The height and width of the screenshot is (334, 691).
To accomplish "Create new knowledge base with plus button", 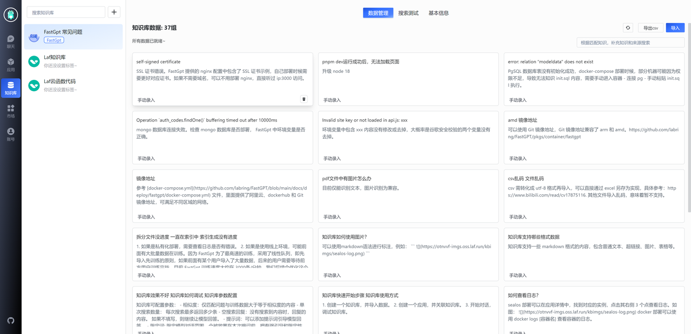I will pyautogui.click(x=113, y=11).
